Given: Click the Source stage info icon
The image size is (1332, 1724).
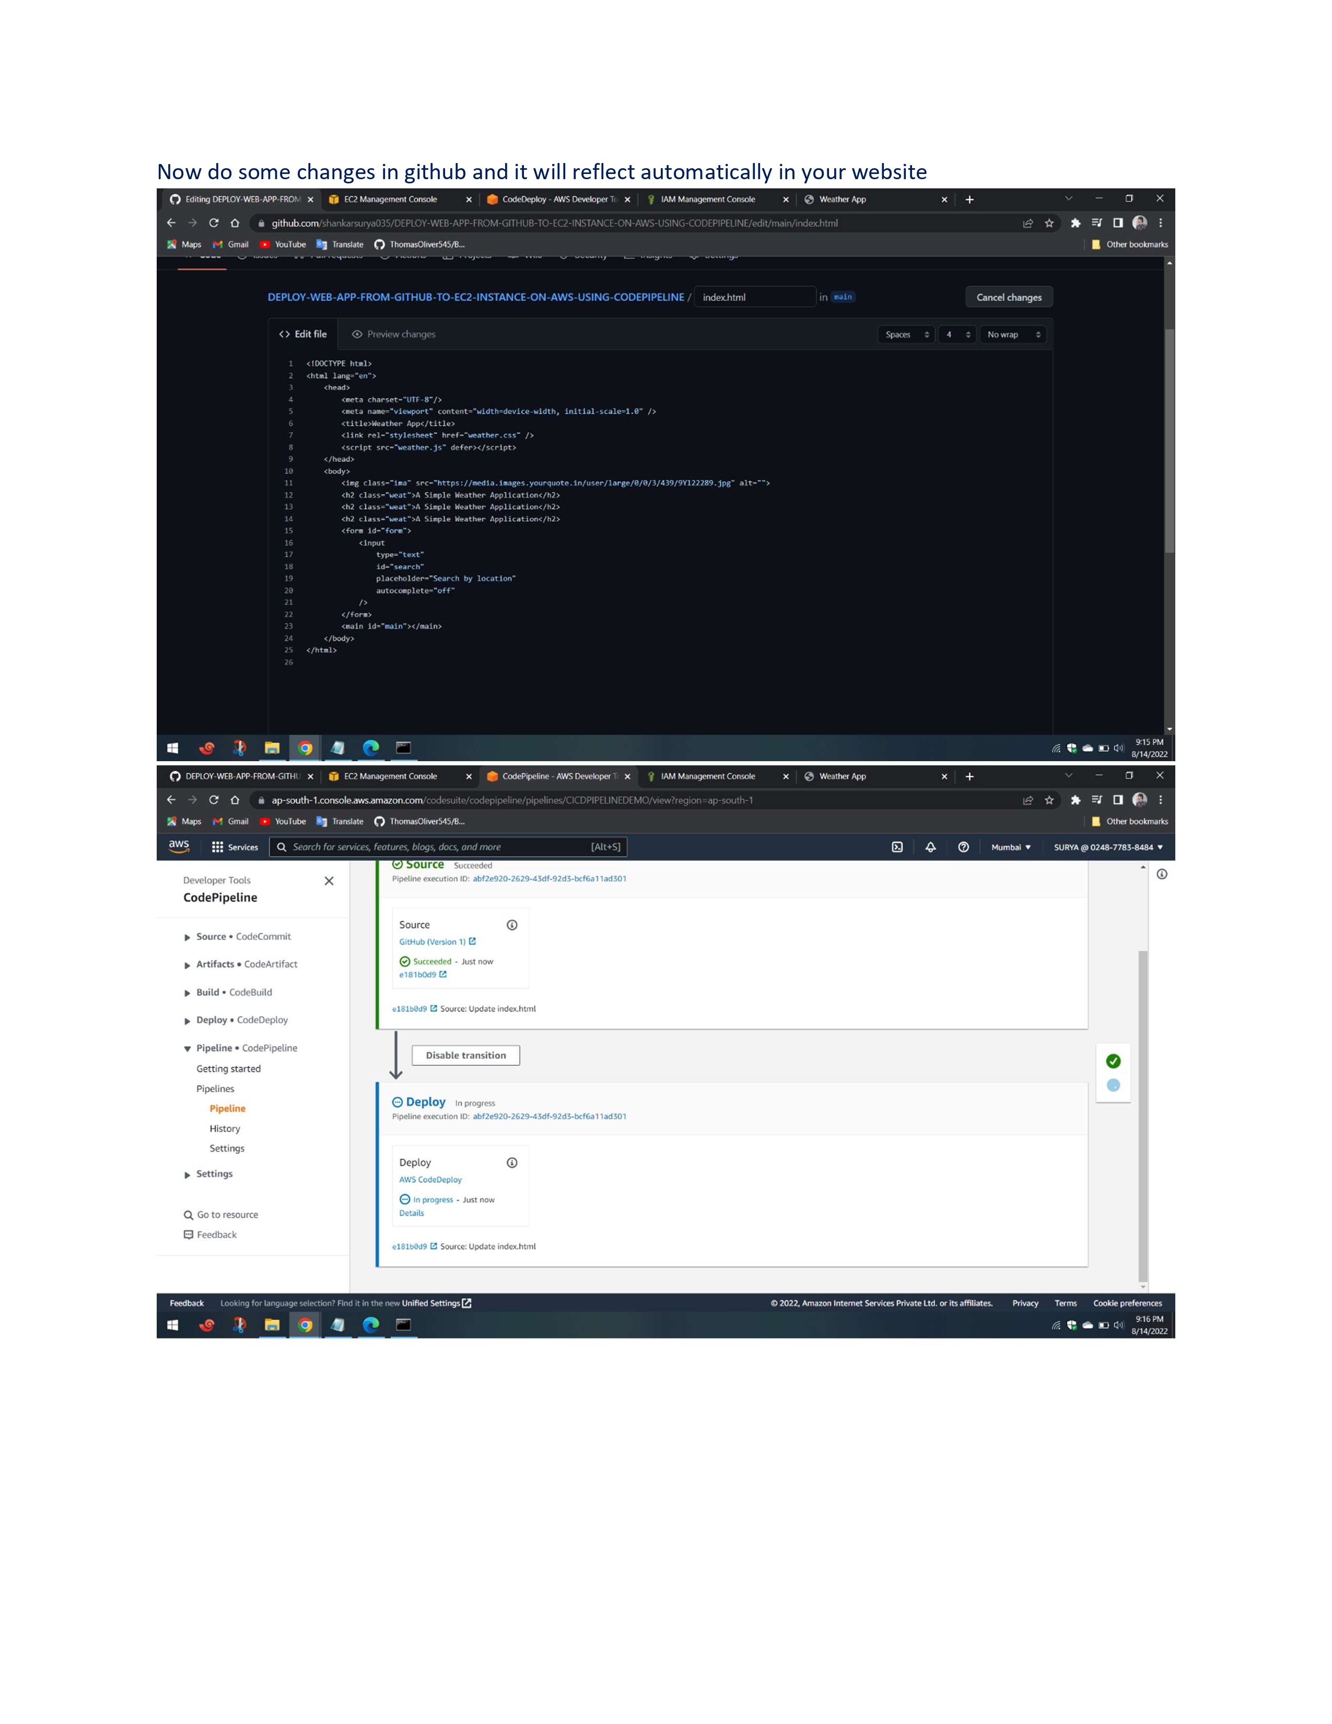Looking at the screenshot, I should click(x=511, y=924).
